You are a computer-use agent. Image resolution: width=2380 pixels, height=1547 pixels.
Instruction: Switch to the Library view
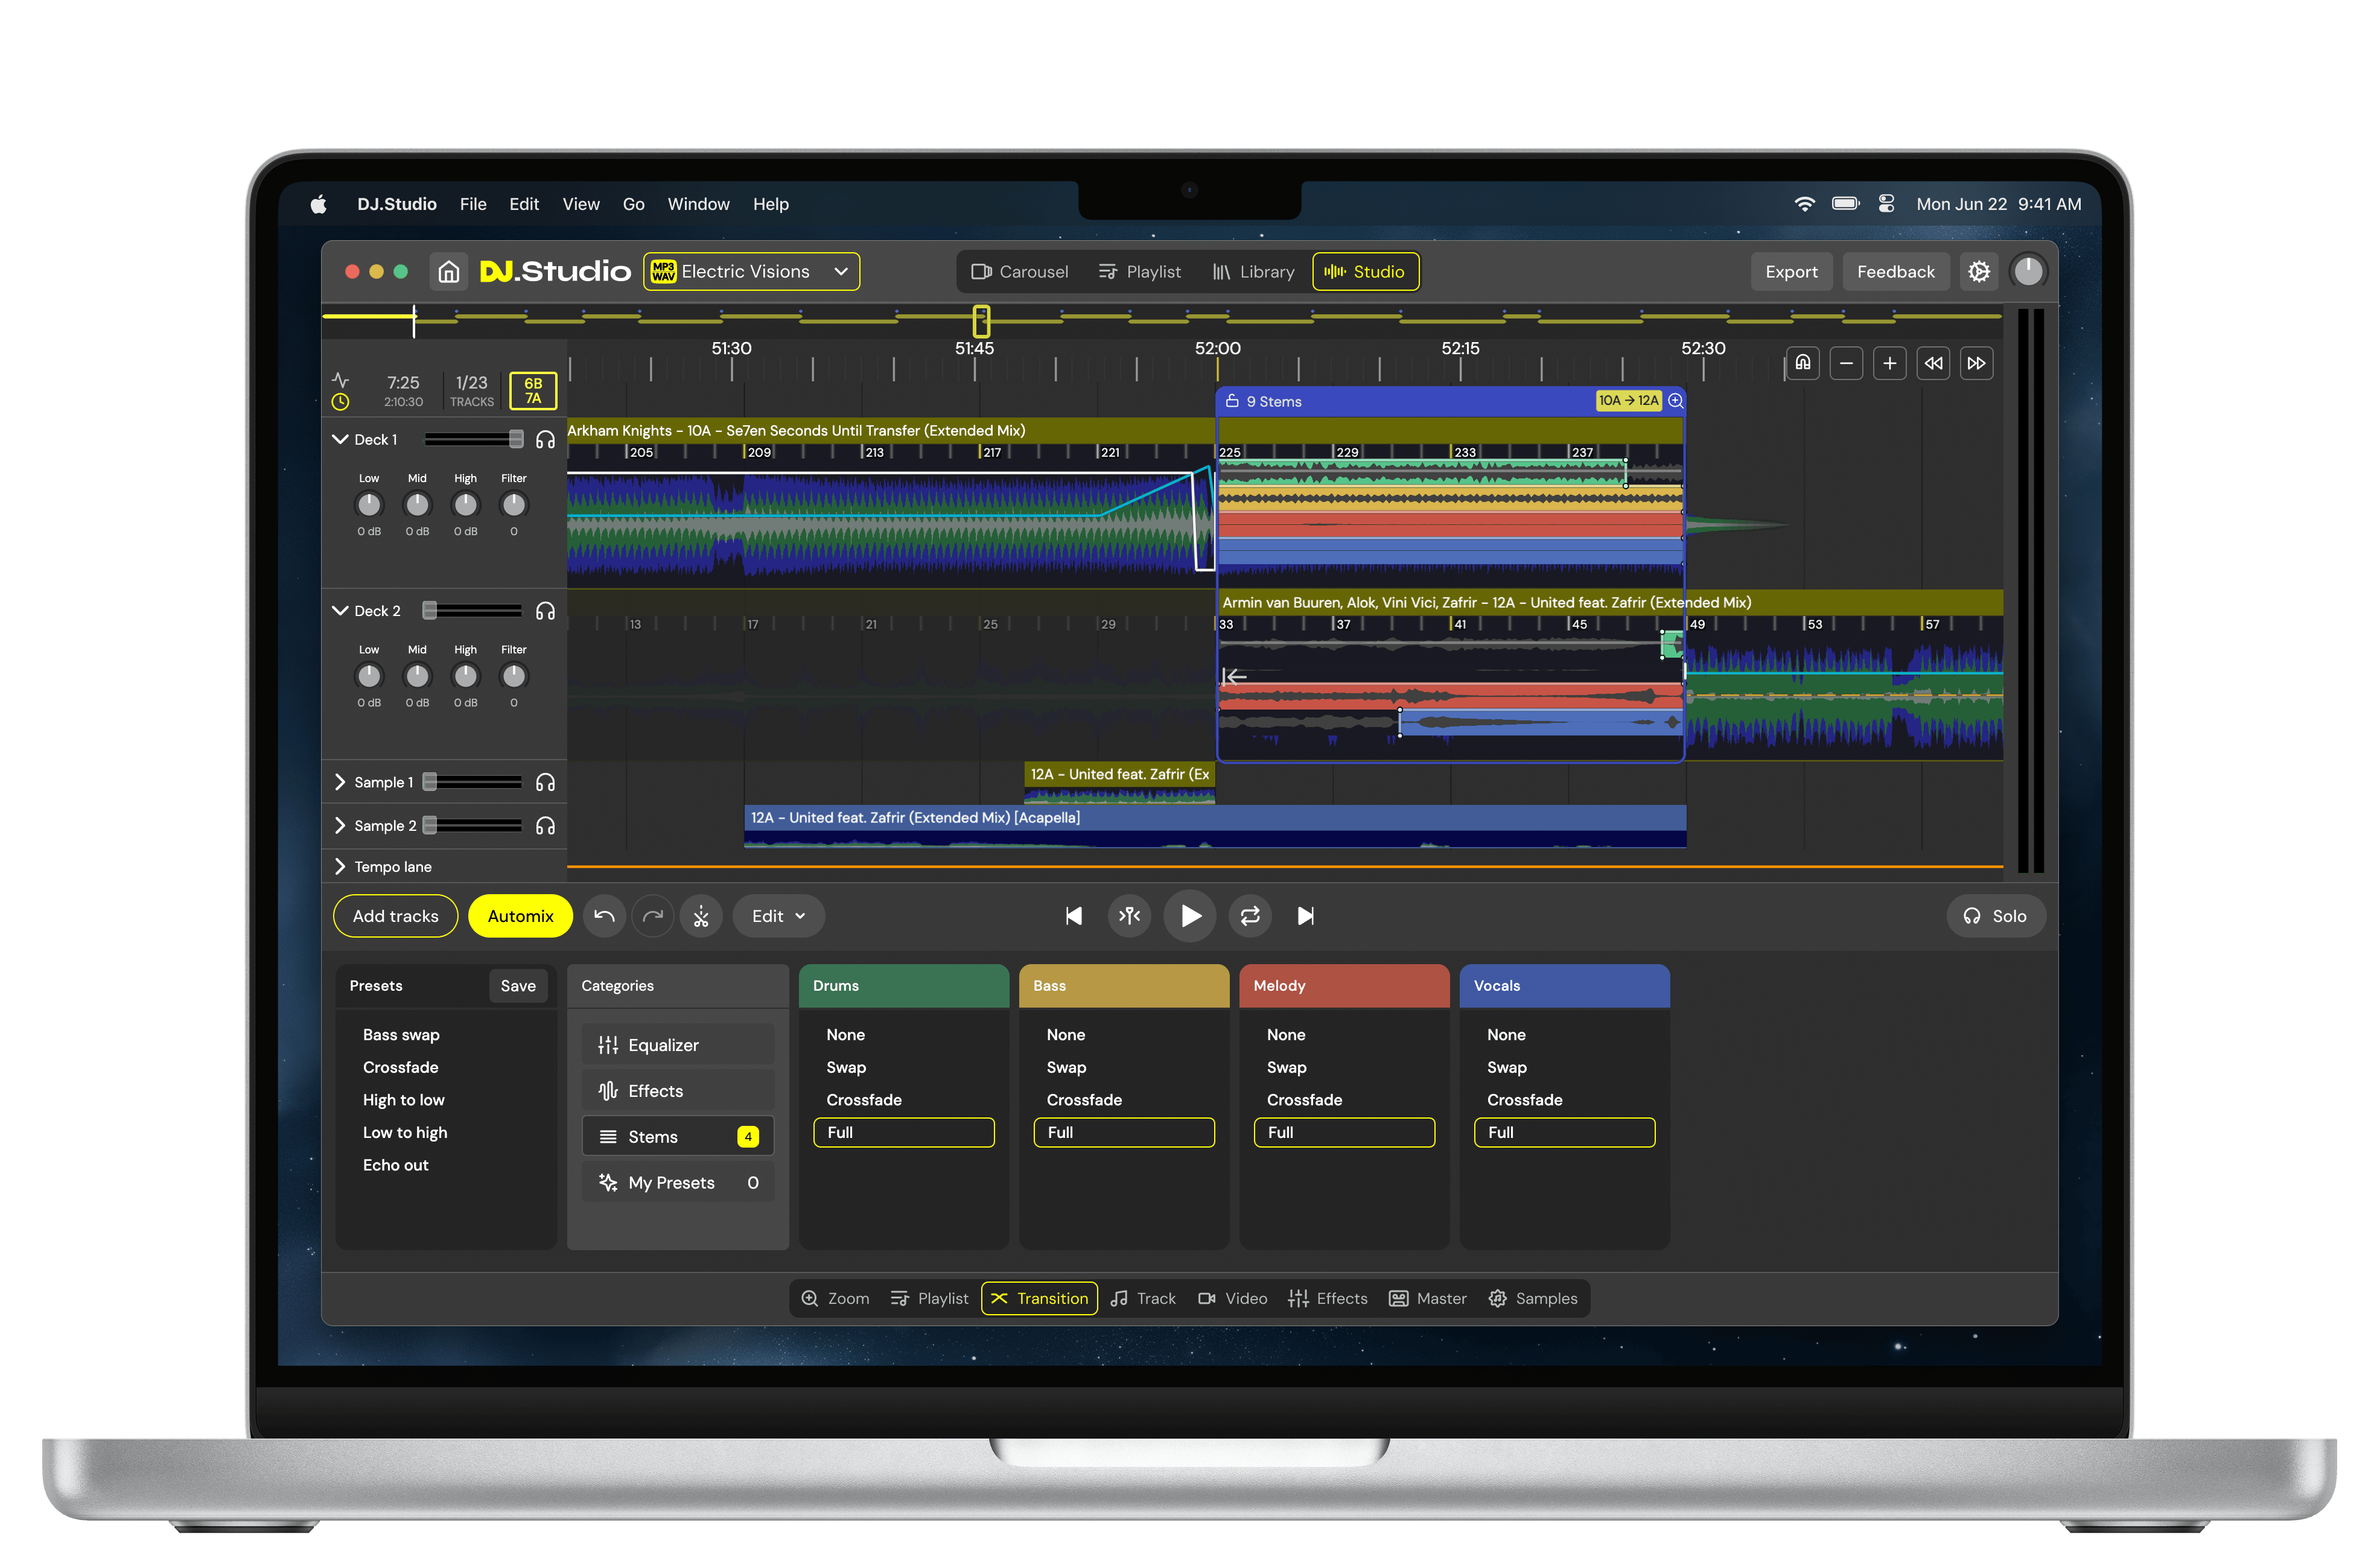click(1253, 272)
